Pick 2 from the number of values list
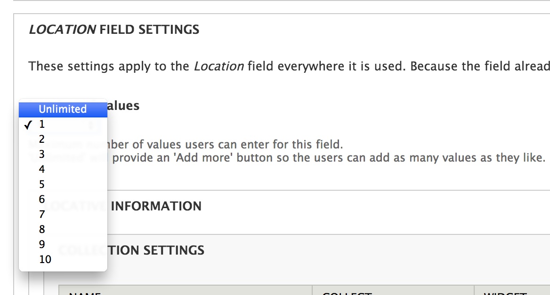Image resolution: width=550 pixels, height=295 pixels. (x=63, y=139)
